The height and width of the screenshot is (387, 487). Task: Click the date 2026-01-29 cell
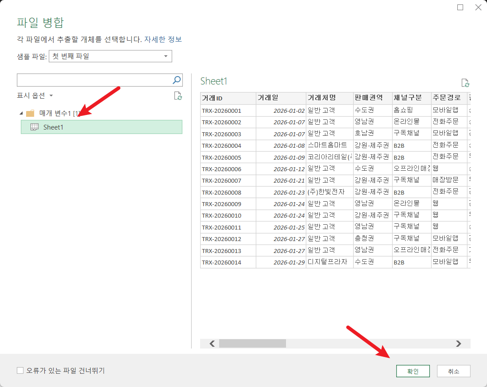281,262
